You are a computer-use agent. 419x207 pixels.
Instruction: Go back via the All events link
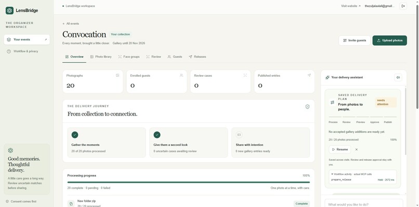coord(71,23)
